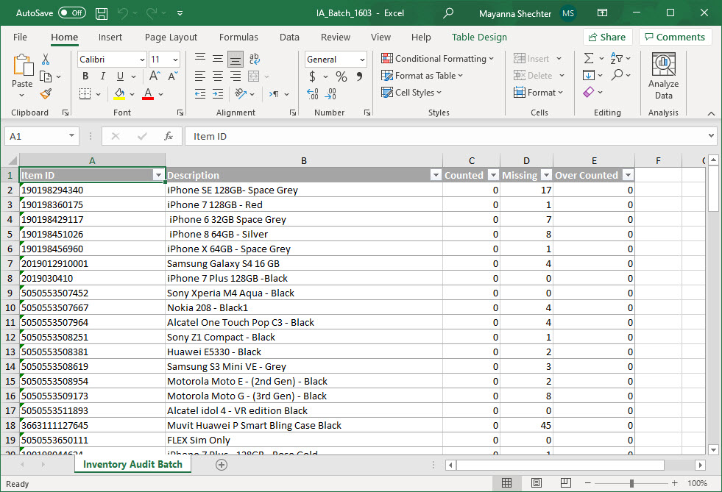Image resolution: width=722 pixels, height=492 pixels.
Task: Expand Conditional Formatting menu
Action: pyautogui.click(x=437, y=58)
